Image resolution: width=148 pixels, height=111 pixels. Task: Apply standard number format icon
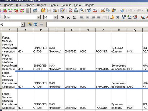pos(124,17)
